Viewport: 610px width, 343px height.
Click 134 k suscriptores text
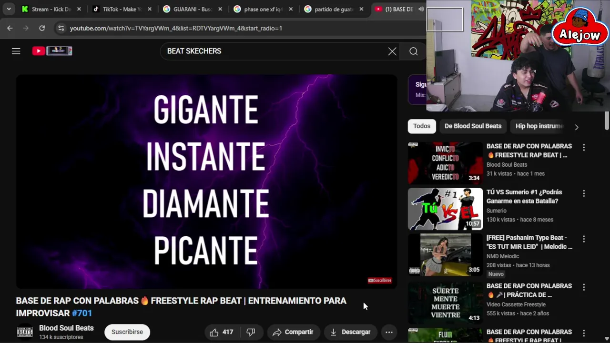click(x=61, y=337)
